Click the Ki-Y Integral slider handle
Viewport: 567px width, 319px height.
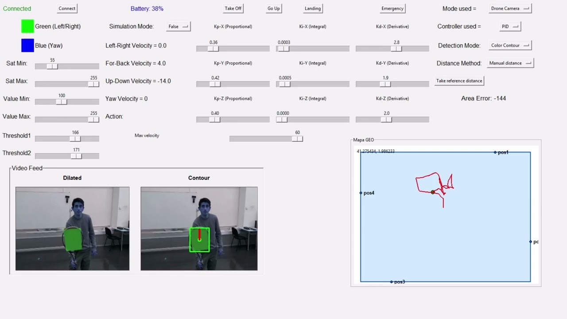[x=285, y=84]
